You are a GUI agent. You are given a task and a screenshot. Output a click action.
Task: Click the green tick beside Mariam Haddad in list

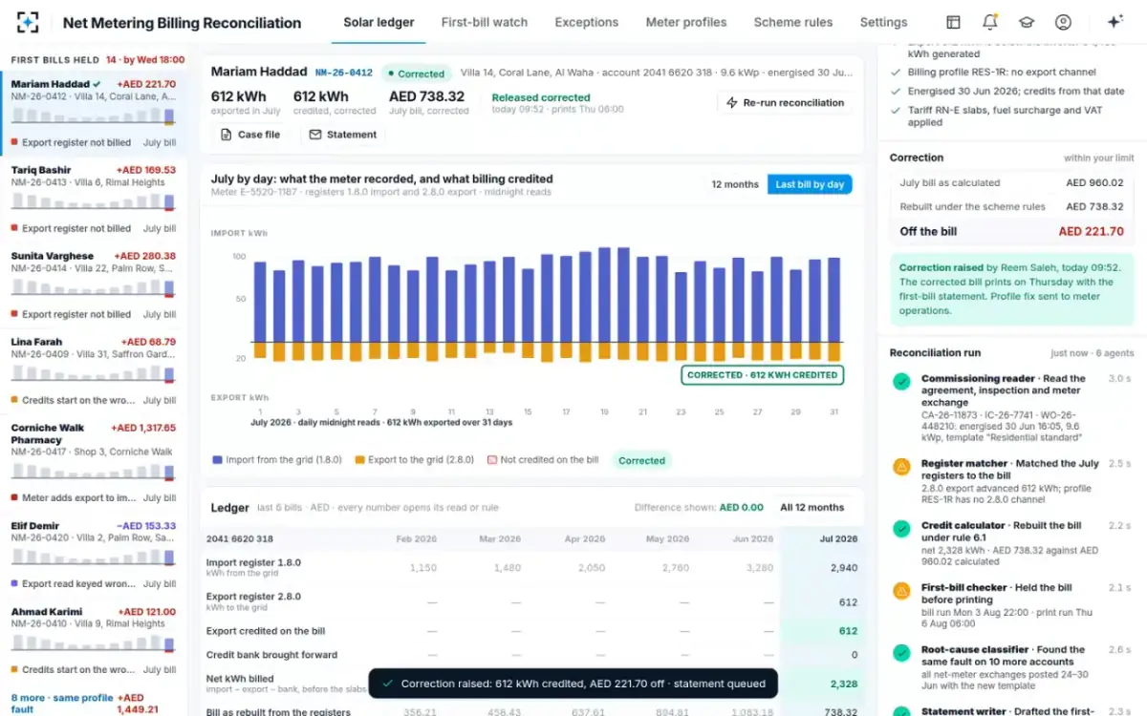click(x=97, y=84)
